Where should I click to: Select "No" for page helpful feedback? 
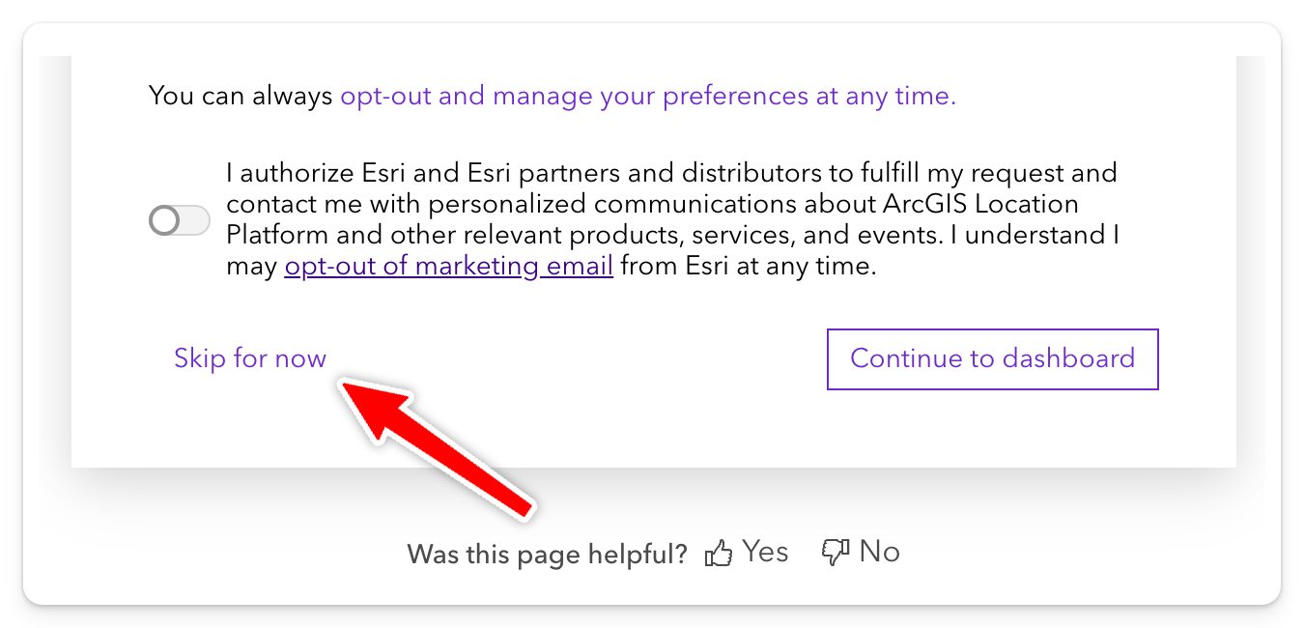point(879,552)
